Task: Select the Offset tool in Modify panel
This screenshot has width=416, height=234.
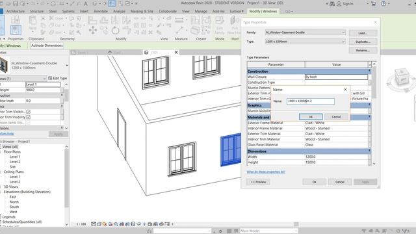Action: tap(104, 20)
